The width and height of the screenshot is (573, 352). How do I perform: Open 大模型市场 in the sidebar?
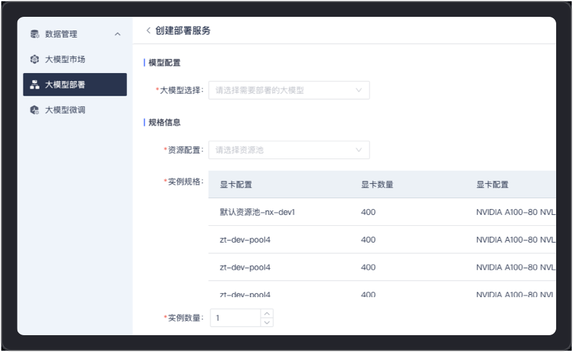pos(65,60)
